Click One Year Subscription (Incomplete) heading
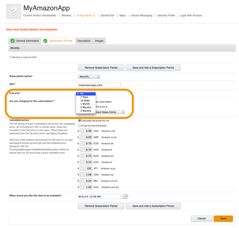The image size is (239, 228). [x=32, y=30]
